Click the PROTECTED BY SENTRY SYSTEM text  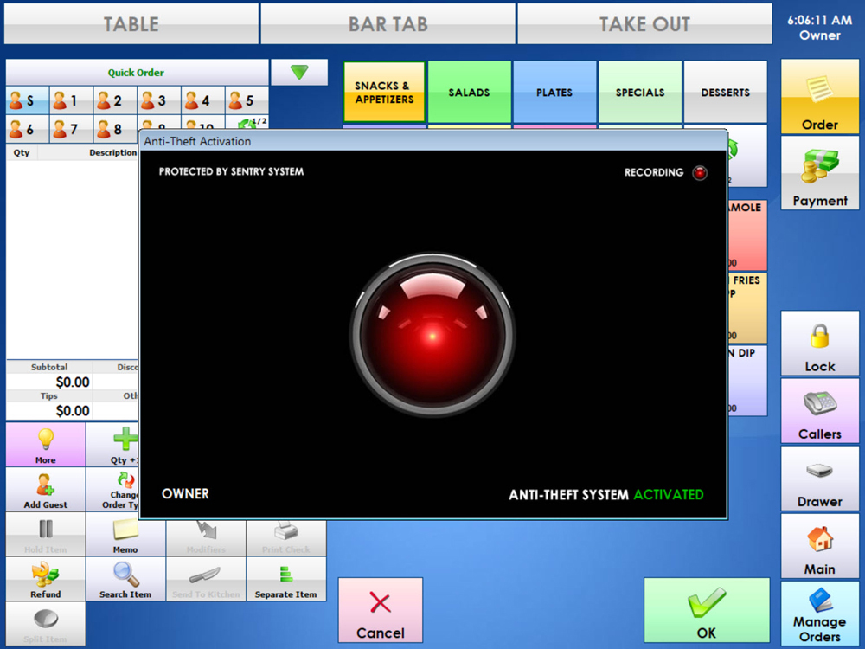pyautogui.click(x=231, y=171)
